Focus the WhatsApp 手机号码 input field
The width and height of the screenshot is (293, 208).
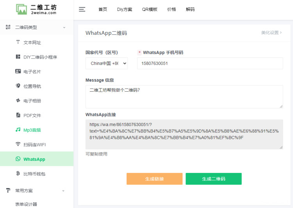click(x=210, y=63)
